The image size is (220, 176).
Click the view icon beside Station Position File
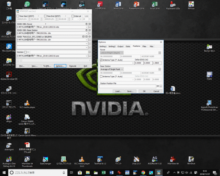158,86
